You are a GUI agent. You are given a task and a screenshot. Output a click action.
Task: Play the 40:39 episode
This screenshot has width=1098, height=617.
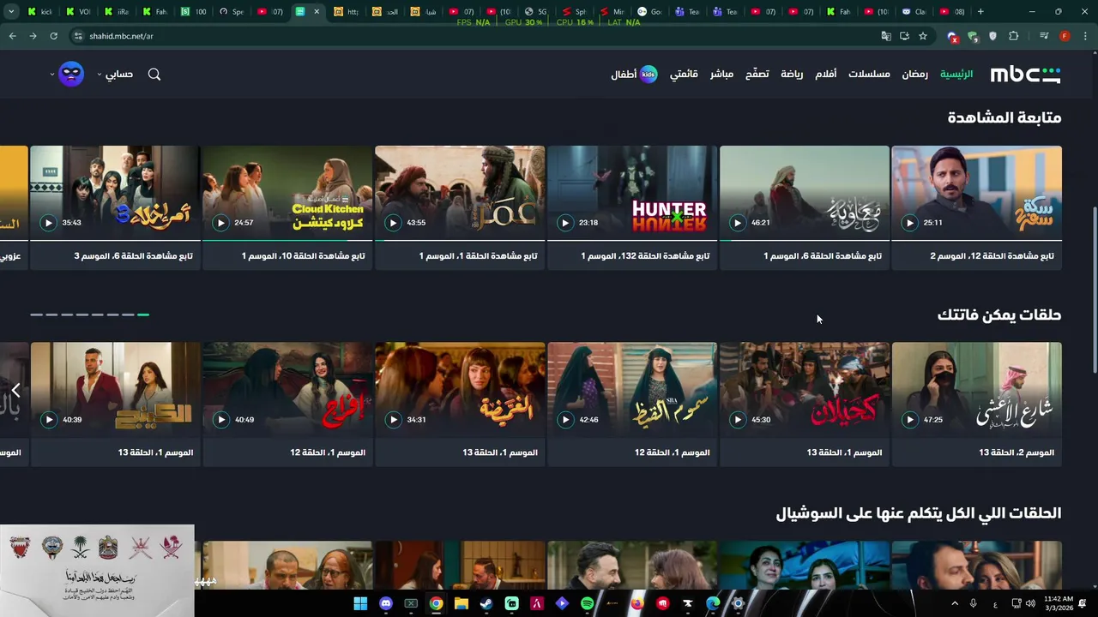48,420
